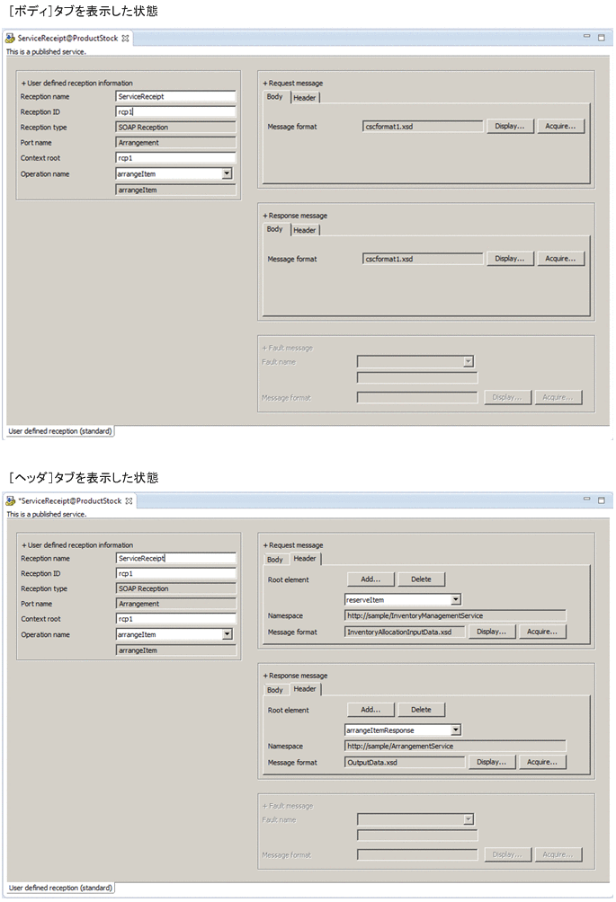
Task: Click the *ServiceReceipt@ProductStock editor icon in lower window
Action: (x=10, y=501)
